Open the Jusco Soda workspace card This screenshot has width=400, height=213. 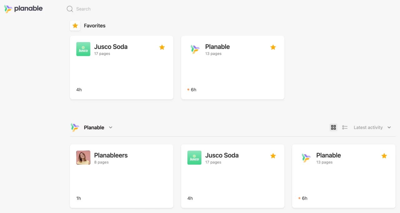[232, 176]
